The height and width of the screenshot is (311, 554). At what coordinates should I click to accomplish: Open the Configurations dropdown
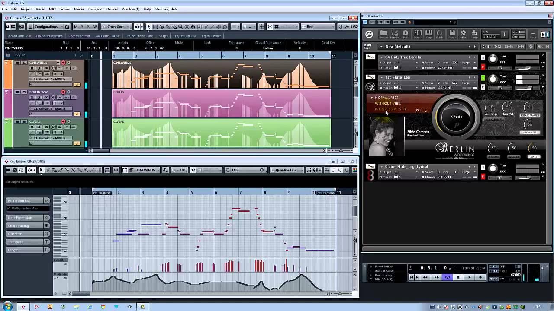tap(49, 27)
